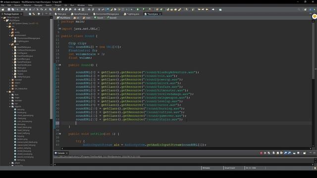
Task: Toggle Scroll Lock in Console toolbar
Action: click(x=277, y=153)
